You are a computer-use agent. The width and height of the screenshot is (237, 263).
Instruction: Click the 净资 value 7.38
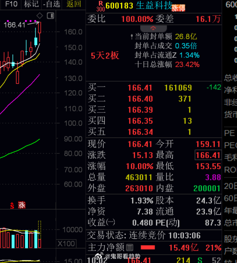(145, 212)
